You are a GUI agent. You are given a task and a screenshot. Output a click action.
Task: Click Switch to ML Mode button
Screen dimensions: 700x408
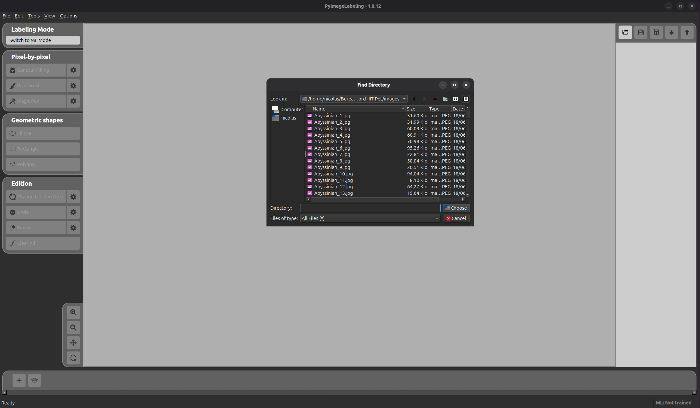(43, 40)
